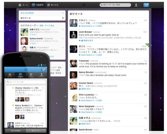Open Vitor Lourenço avatar in tweet list

tap(74, 98)
